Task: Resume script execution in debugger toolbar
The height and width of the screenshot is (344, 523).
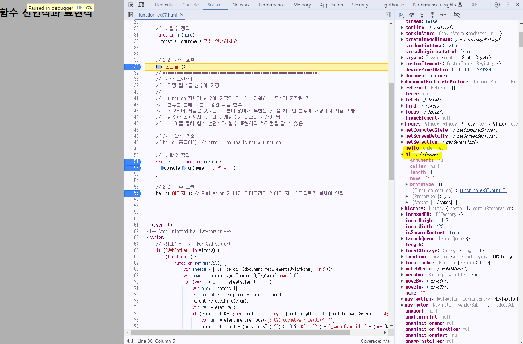Action: [x=401, y=15]
